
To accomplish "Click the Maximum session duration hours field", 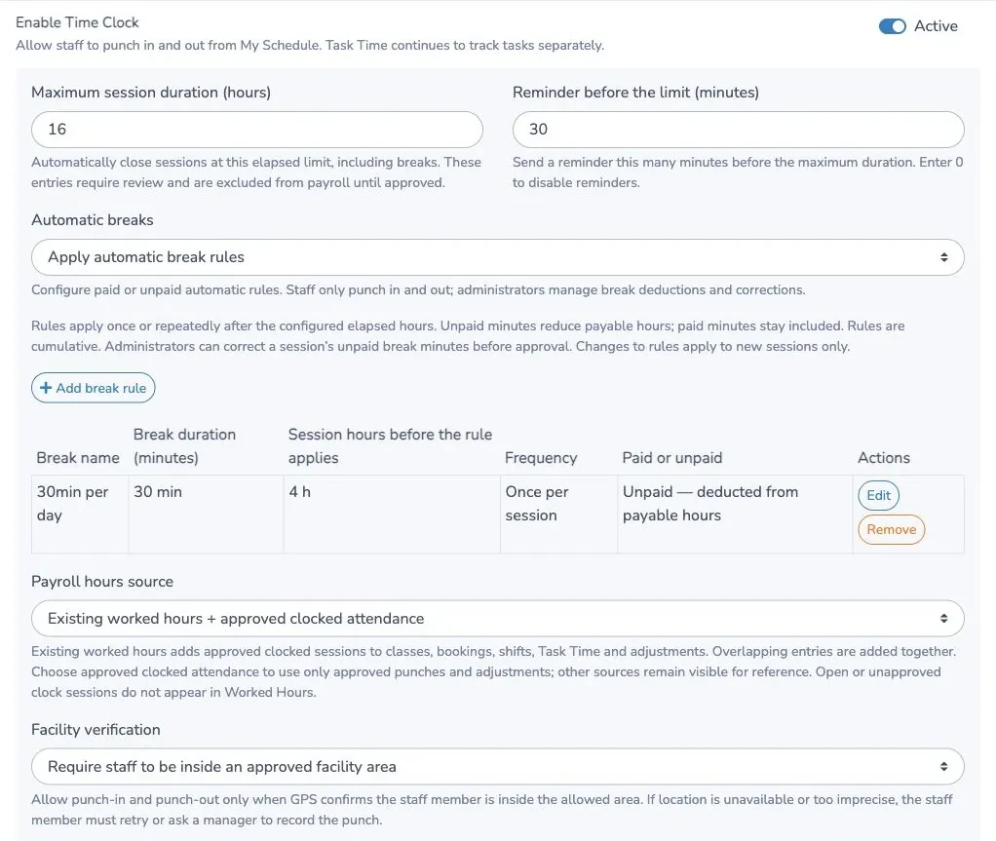I will (256, 130).
